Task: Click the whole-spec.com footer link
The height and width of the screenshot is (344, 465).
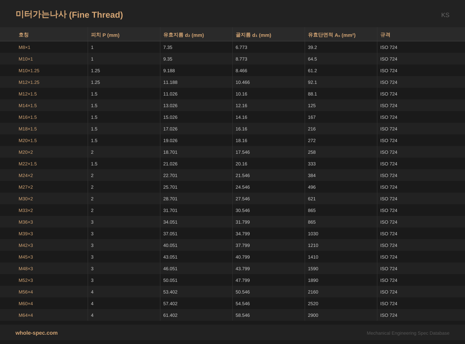Action: coord(36,333)
